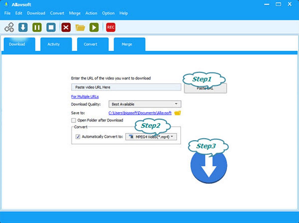Image resolution: width=299 pixels, height=223 pixels.
Task: Stop the download using the blue stop icon
Action: (51, 27)
